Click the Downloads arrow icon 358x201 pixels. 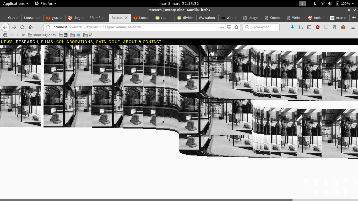coord(292,27)
